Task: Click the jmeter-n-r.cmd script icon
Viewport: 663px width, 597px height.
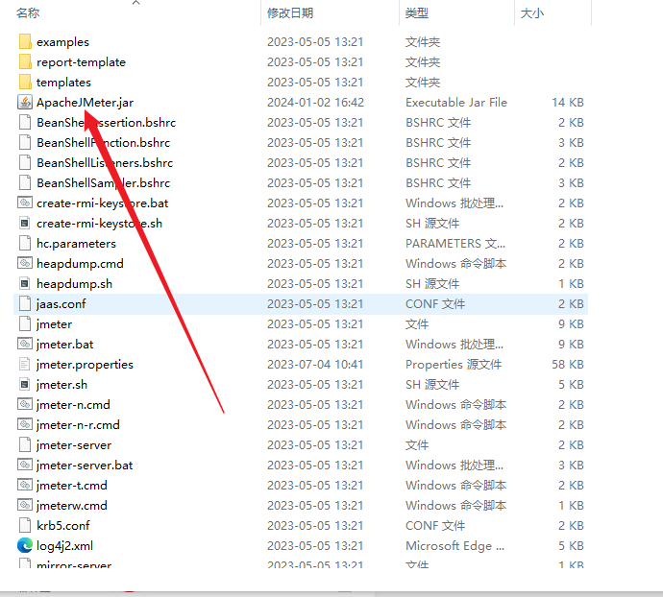Action: (x=25, y=424)
